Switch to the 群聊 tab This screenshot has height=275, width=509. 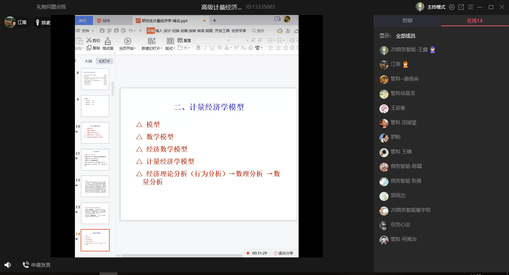407,21
